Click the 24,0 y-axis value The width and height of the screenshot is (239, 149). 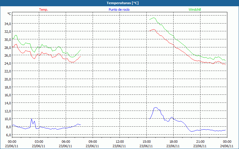[x=8, y=63]
